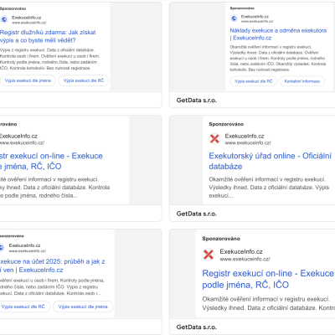This screenshot has width=335, height=335.
Task: Click "Kontaktní informace" chip button
Action: [x=302, y=81]
